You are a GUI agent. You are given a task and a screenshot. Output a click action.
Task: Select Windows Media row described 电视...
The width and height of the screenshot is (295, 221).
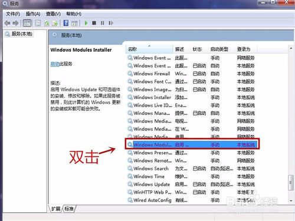coord(192,121)
